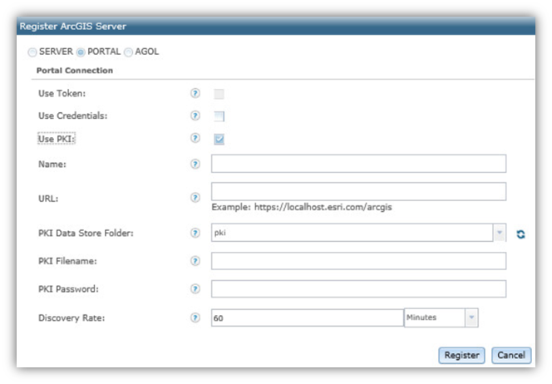The height and width of the screenshot is (384, 552).
Task: Tick the Use Token checkbox
Action: 219,95
